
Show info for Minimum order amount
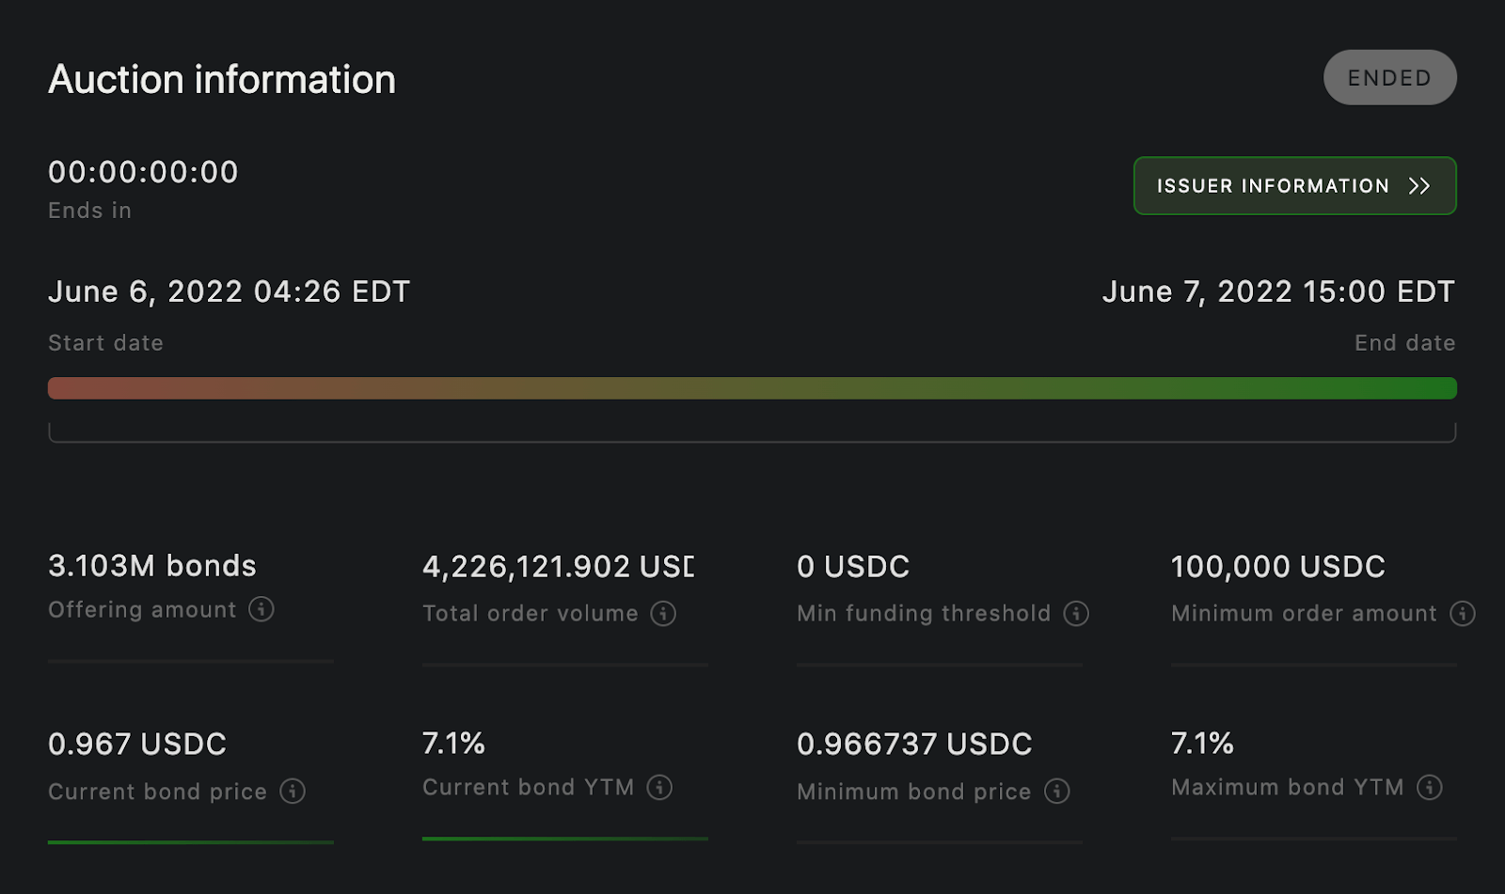click(x=1463, y=613)
